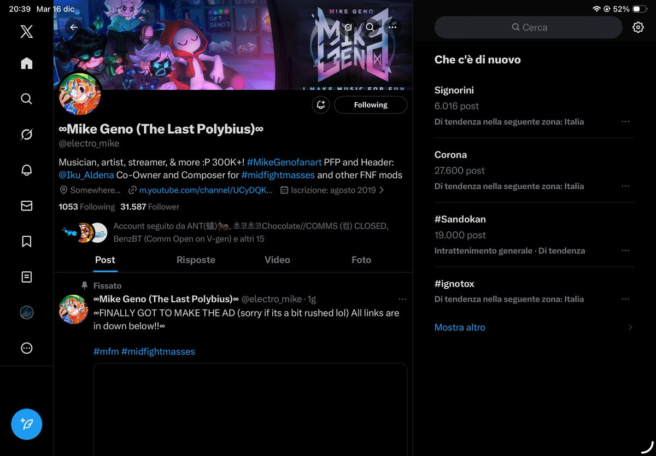Viewport: 656px width, 456px height.
Task: Open Bookmarks in the sidebar
Action: [26, 241]
